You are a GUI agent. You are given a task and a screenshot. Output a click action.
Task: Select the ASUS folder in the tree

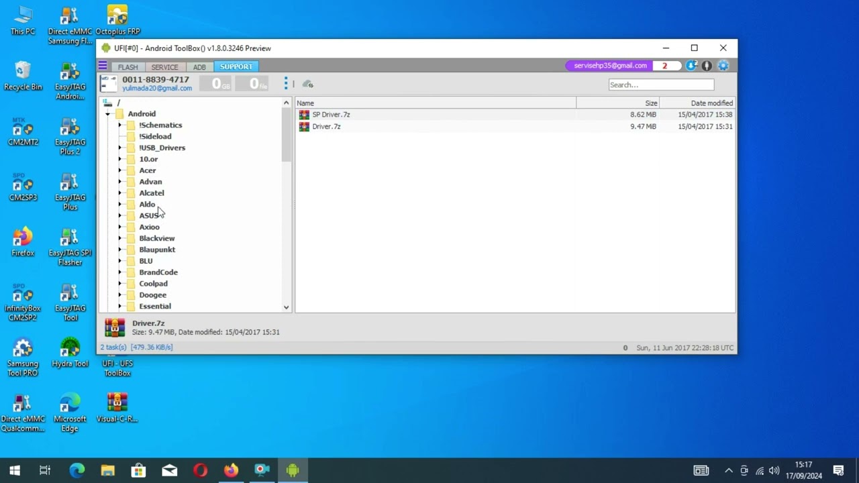(149, 216)
